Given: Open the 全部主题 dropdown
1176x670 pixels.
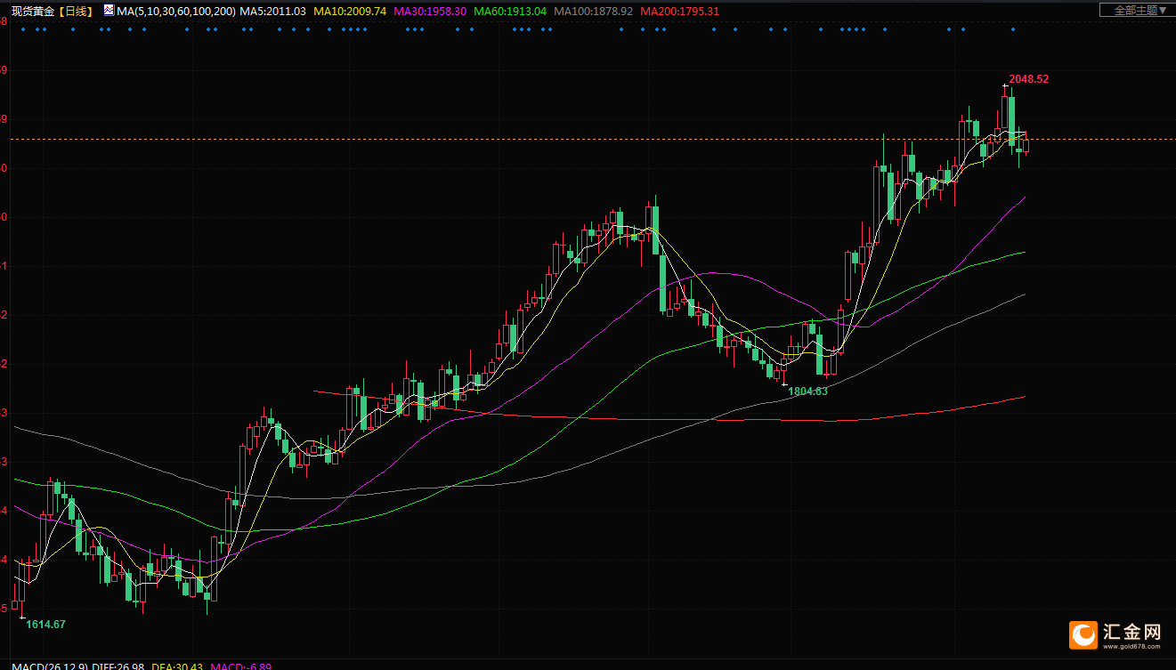Looking at the screenshot, I should pos(1135,11).
